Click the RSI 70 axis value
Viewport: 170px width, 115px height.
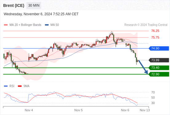point(153,92)
